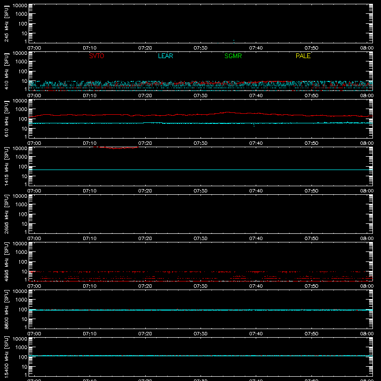This screenshot has height=381, width=381.
Task: Select the 610 MHz [SFU] axis title
Action: [x=6, y=119]
